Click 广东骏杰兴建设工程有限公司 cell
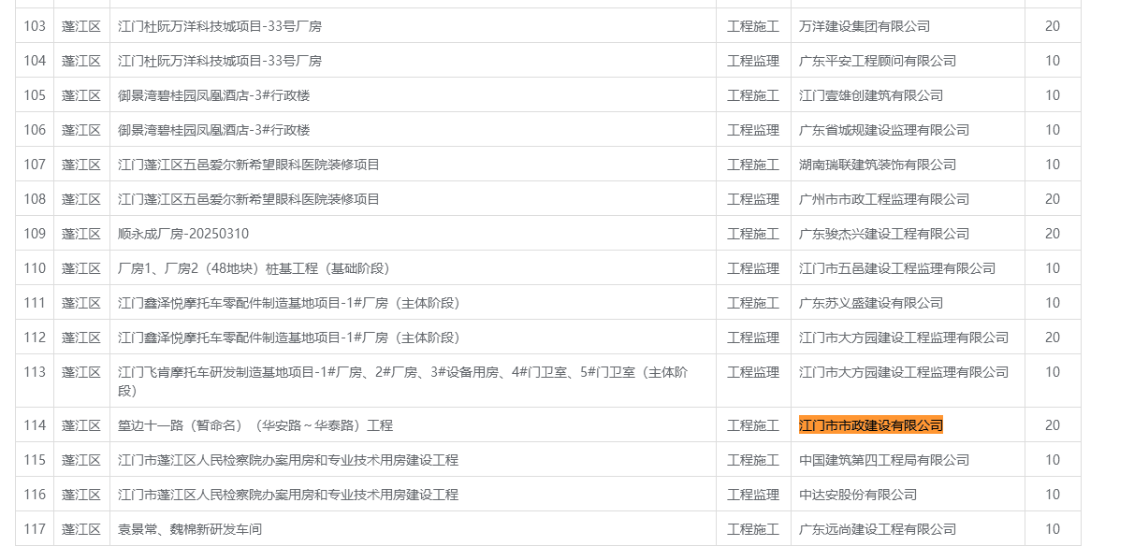The image size is (1134, 546). [x=884, y=234]
